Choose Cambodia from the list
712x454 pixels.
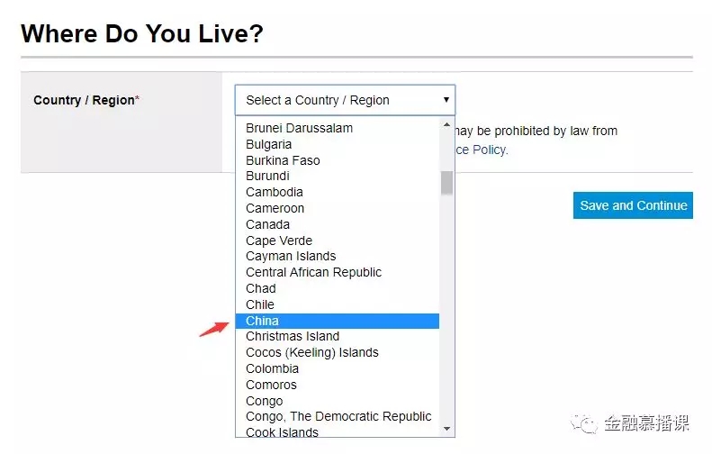[275, 192]
